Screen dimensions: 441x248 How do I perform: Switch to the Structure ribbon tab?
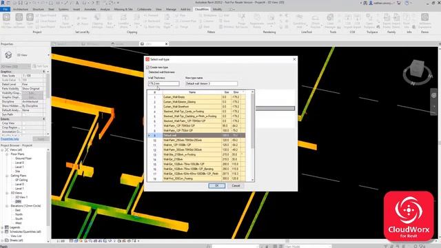(38, 9)
